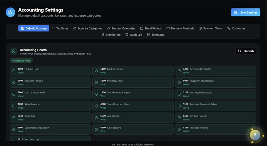Click the clock icon for Payment Terms

pyautogui.click(x=200, y=28)
